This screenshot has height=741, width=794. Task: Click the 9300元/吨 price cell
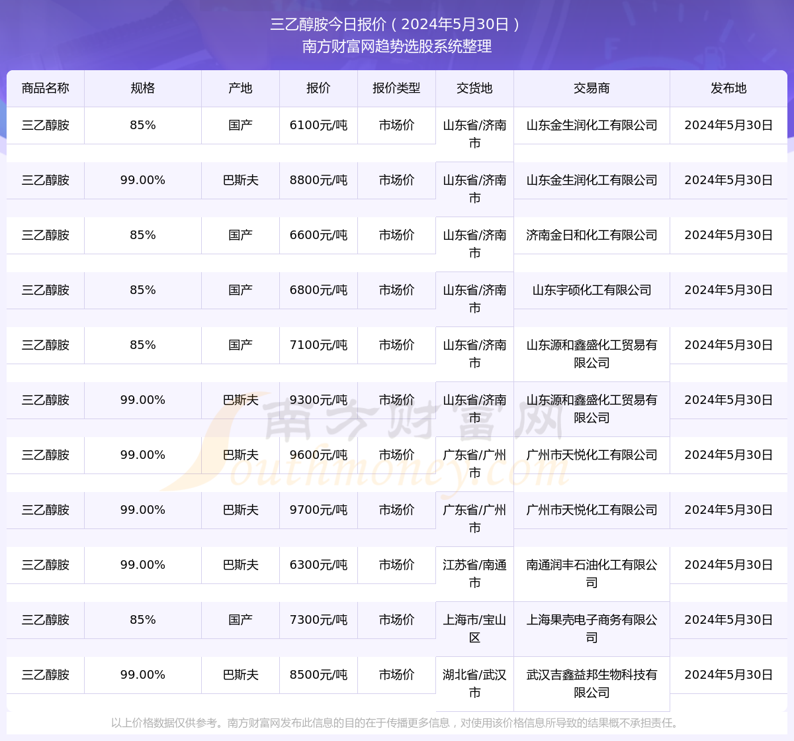[318, 400]
